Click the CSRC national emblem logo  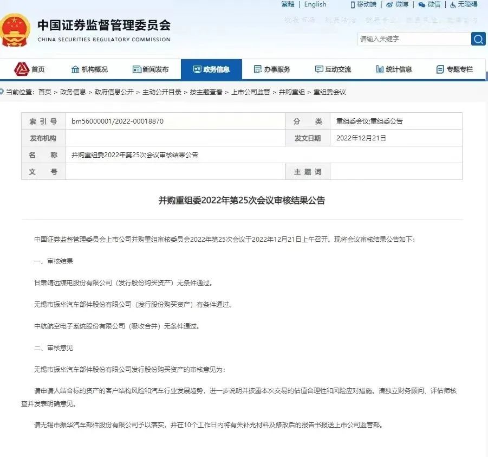pyautogui.click(x=16, y=30)
